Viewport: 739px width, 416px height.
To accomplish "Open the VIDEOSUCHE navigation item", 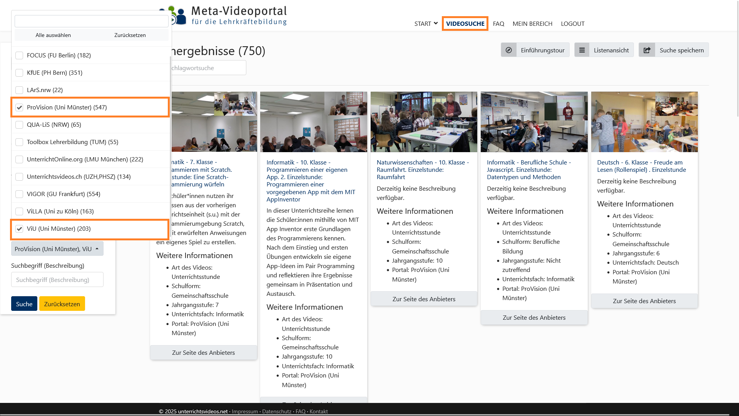I will 465,23.
